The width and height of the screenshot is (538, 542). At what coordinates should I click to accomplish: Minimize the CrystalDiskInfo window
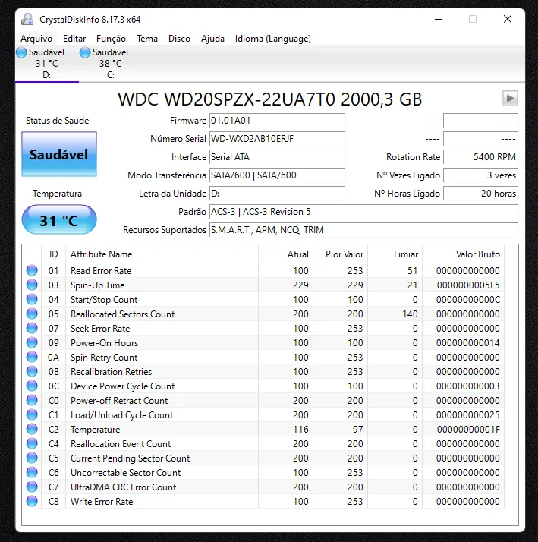(439, 20)
